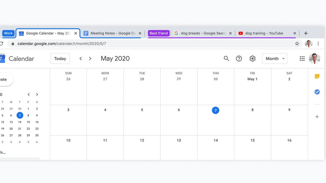
Task: Select Saturday 2 in month grid
Action: pos(289,79)
